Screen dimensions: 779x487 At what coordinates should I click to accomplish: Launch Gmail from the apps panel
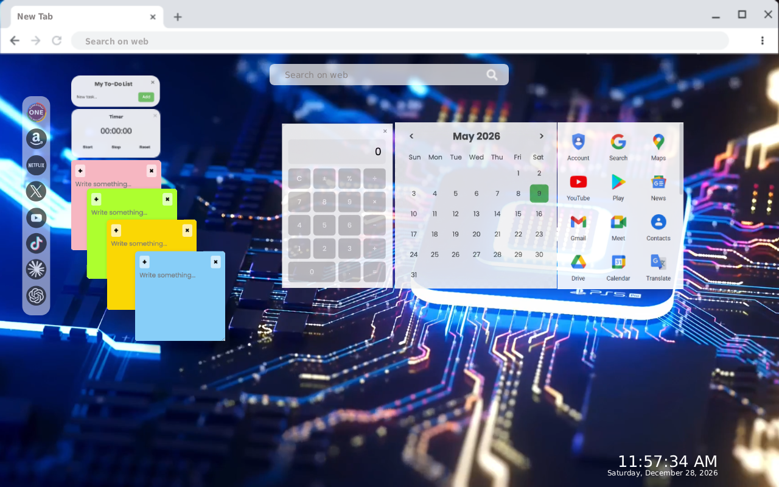click(x=578, y=227)
